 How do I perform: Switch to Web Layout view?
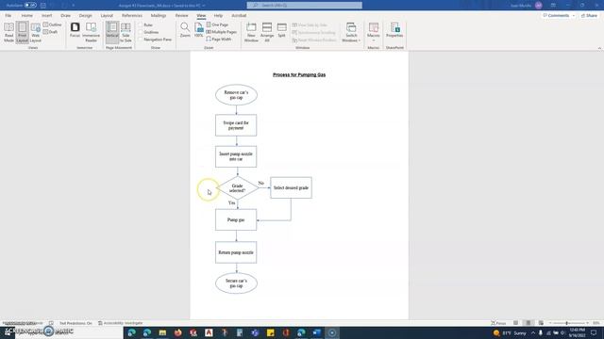pyautogui.click(x=36, y=32)
